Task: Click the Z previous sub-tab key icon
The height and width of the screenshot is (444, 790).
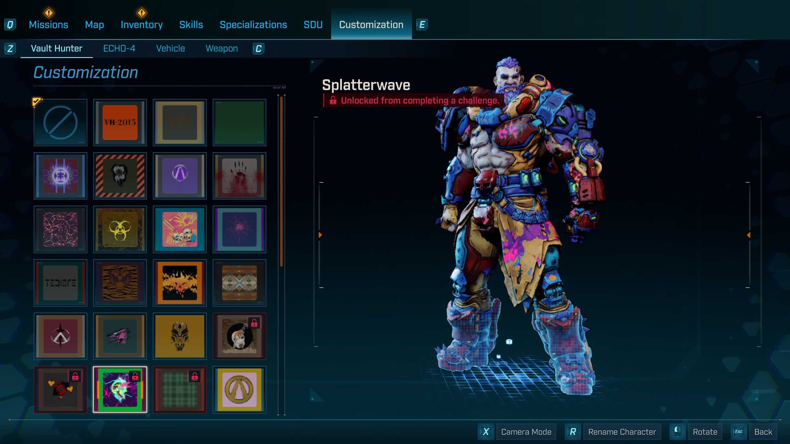Action: point(10,48)
